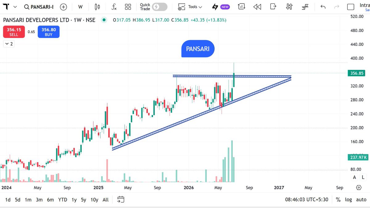Select the 1m date range
The image size is (370, 208).
28,200
